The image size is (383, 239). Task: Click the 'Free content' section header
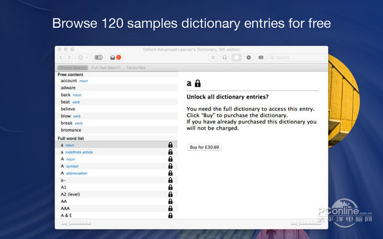point(71,75)
